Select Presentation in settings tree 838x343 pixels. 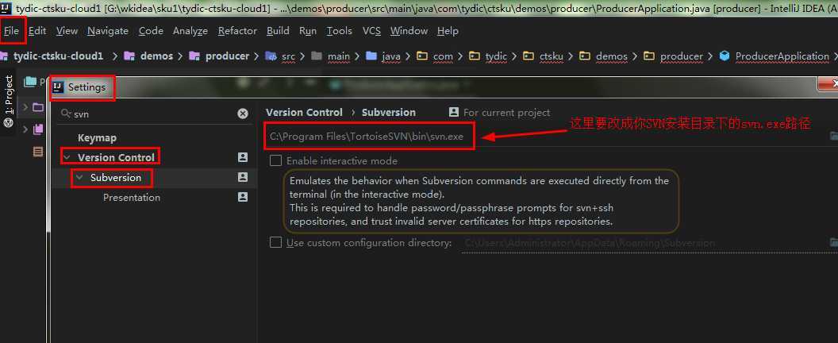click(x=132, y=198)
